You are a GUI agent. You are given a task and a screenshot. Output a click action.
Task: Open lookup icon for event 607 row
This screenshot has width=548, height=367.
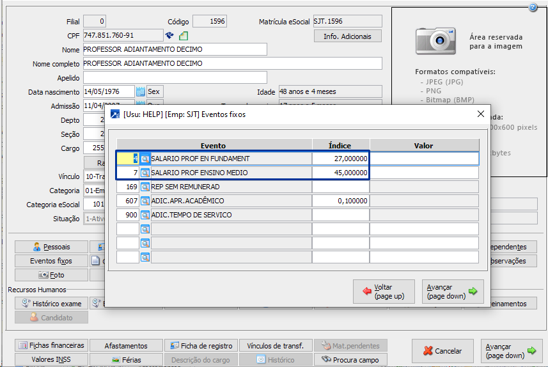pyautogui.click(x=145, y=201)
